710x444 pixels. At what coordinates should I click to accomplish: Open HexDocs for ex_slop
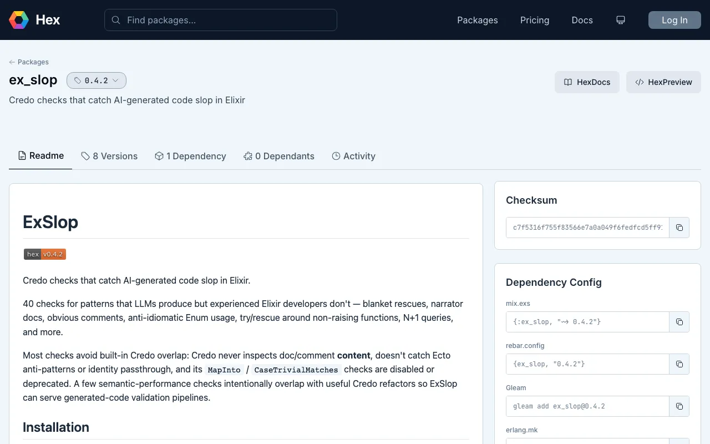(587, 82)
